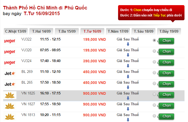
Task: Select the radio button for flight BL 269
Action: pyautogui.click(x=154, y=73)
